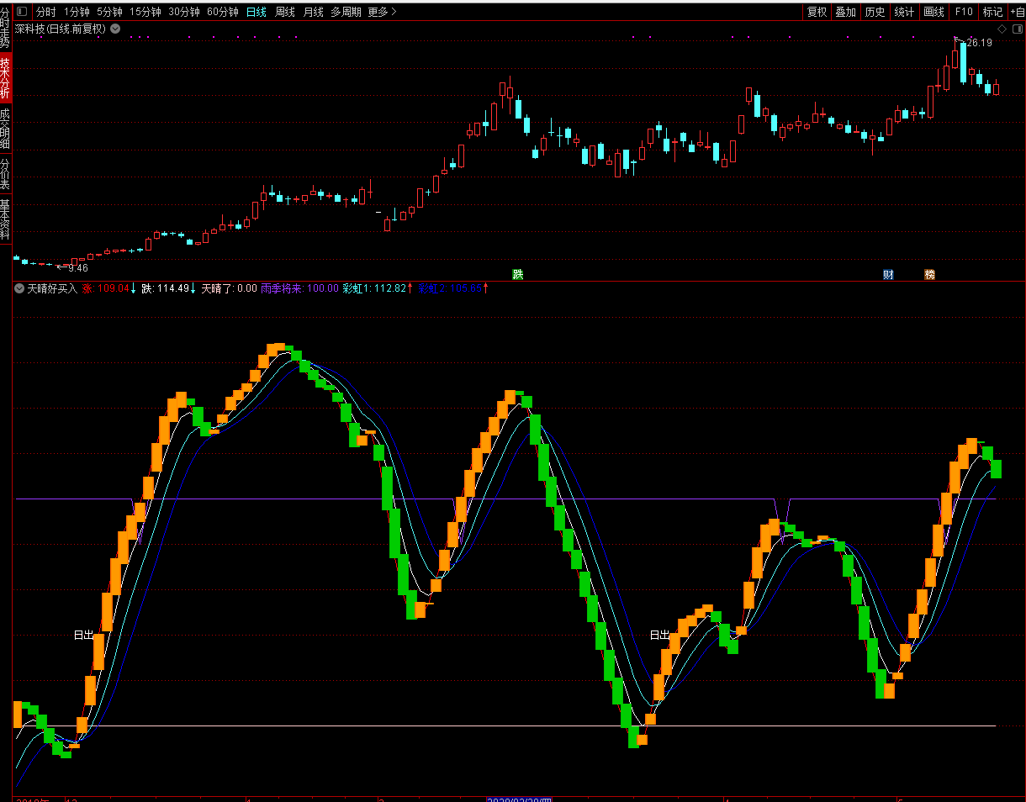This screenshot has width=1026, height=802.
Task: Click the 深科技(日线 前复权) chart title
Action: [61, 29]
